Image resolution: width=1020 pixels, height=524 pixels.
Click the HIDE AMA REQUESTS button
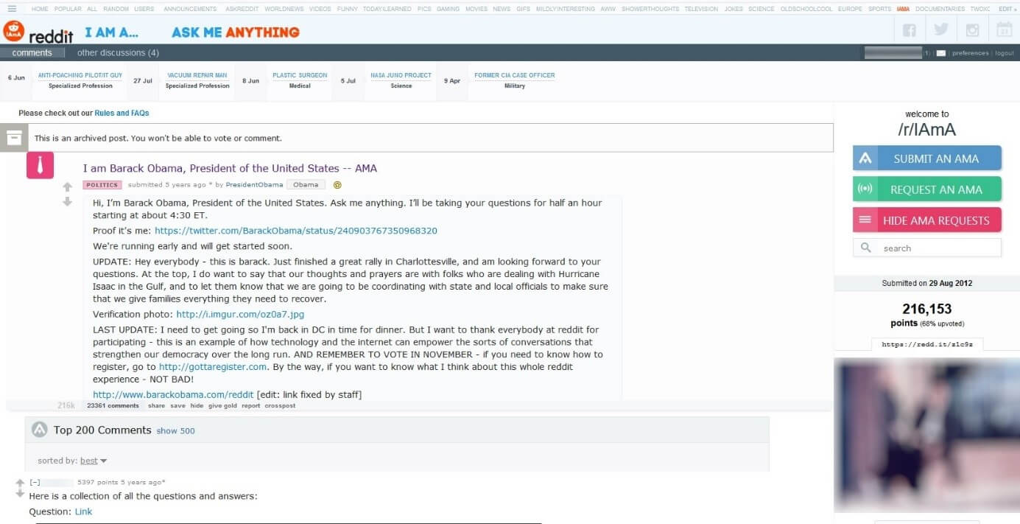tap(927, 220)
